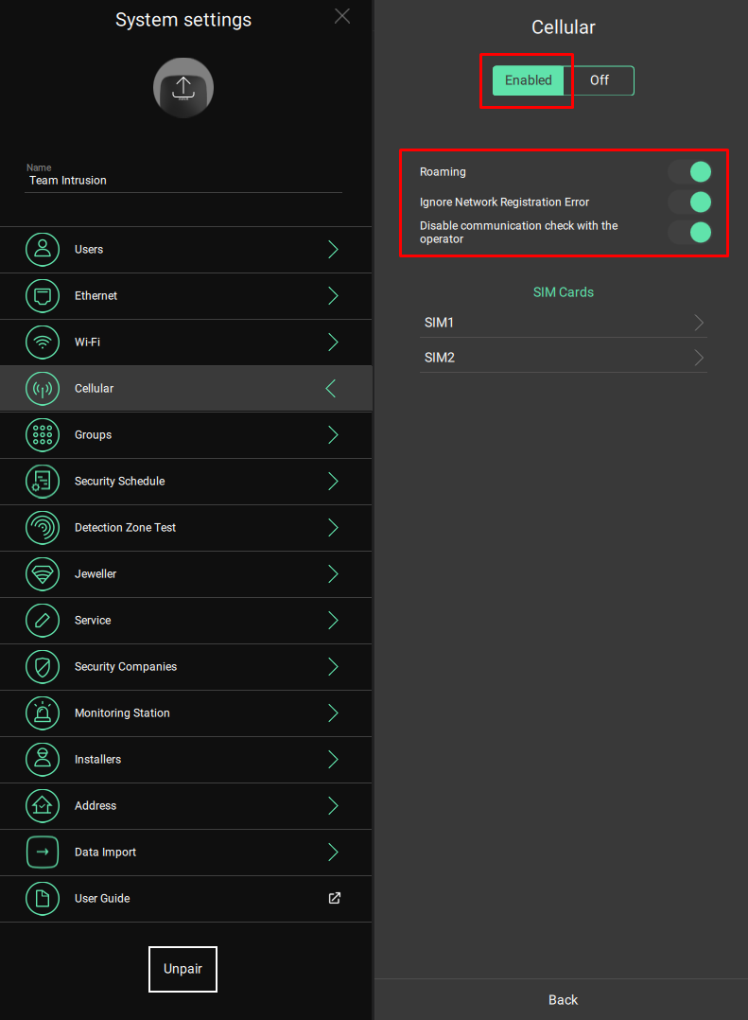The height and width of the screenshot is (1020, 748).
Task: Open the Monitoring Station menu item
Action: (x=186, y=713)
